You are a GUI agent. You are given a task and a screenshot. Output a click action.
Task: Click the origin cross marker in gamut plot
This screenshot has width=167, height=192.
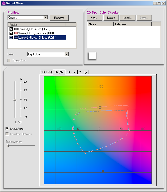coord(98,131)
